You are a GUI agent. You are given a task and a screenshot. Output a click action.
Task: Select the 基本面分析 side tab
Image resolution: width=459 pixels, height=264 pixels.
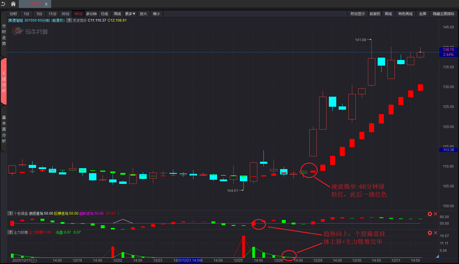pos(4,129)
